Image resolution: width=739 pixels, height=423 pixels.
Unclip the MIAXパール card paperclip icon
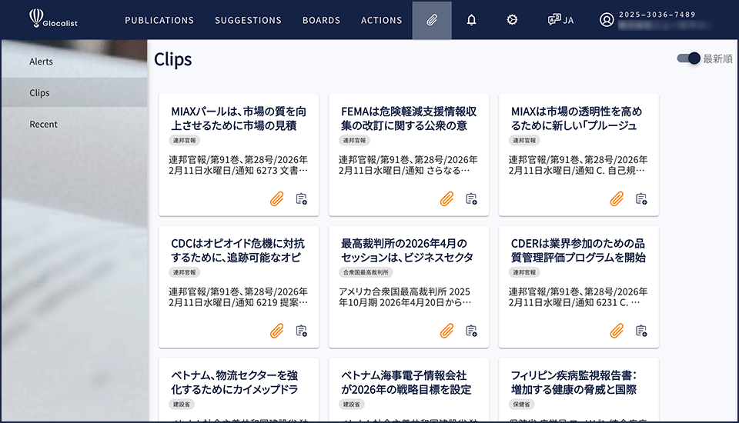click(x=277, y=198)
